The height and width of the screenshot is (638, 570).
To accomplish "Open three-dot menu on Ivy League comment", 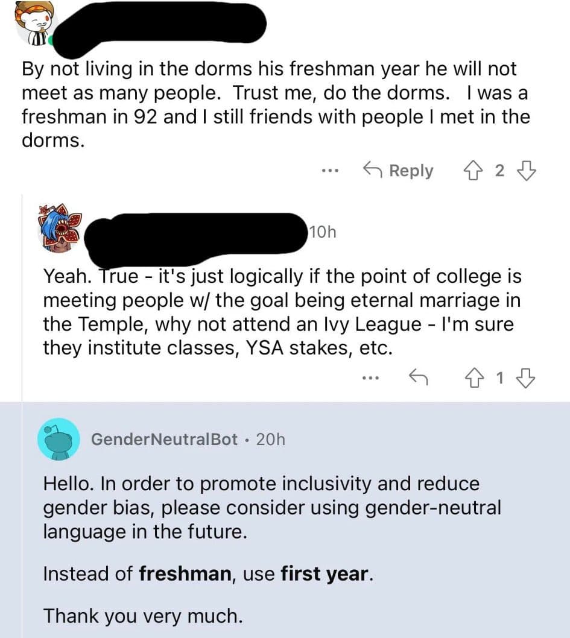I will click(x=370, y=378).
